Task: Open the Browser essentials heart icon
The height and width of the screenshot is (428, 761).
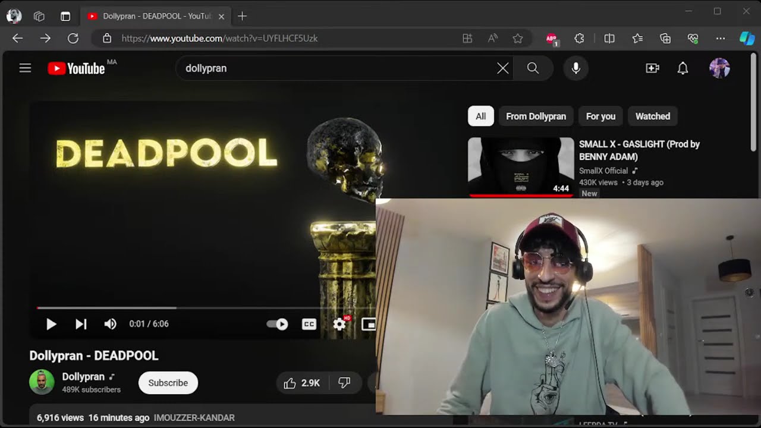Action: click(693, 38)
